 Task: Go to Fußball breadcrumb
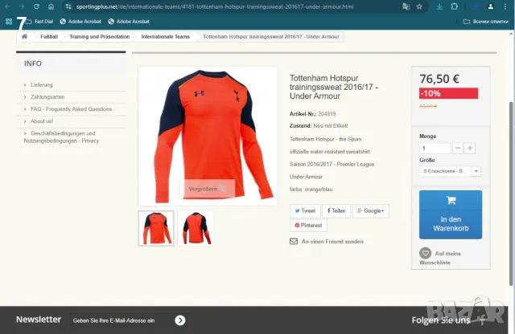pos(49,37)
